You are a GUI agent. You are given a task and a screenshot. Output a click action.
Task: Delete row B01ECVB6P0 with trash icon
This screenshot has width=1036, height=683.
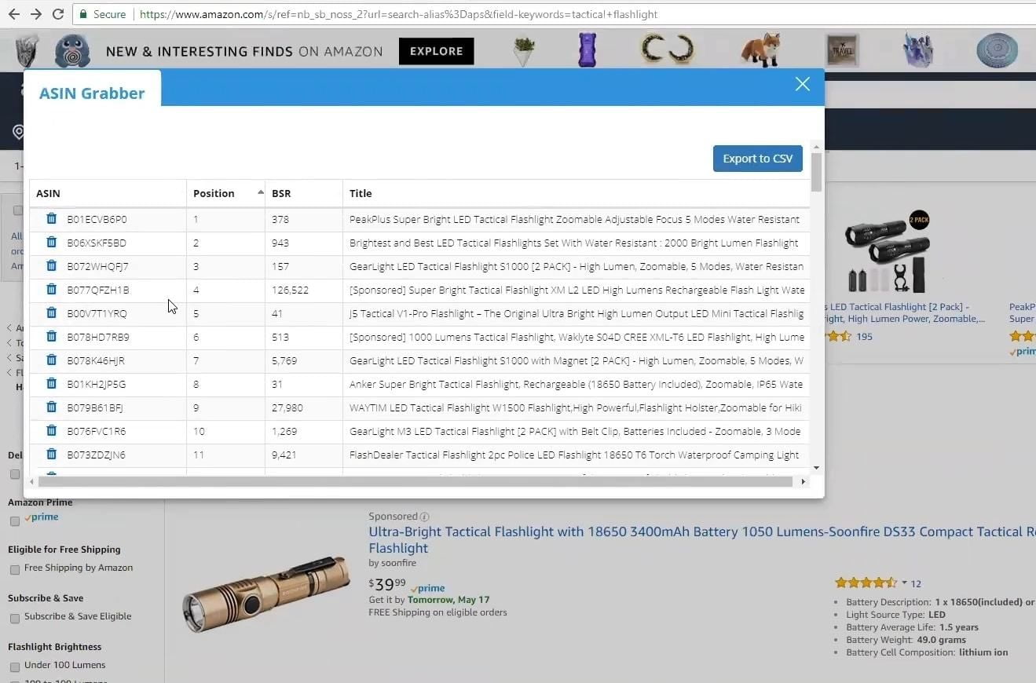click(51, 219)
